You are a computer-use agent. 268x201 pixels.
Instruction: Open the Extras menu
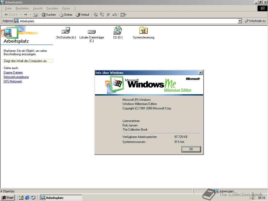coord(66,8)
